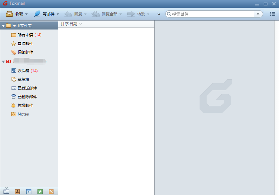Open the Notes editor icon
The height and width of the screenshot is (195, 279).
click(x=40, y=191)
